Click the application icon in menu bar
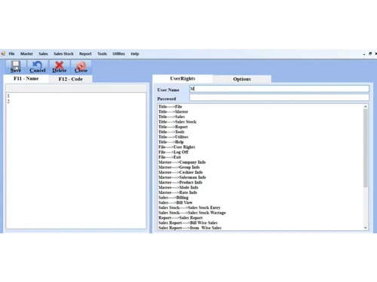 [3, 53]
